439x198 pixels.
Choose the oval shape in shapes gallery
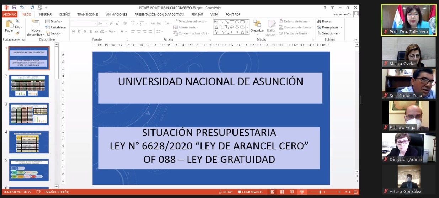[x=237, y=22]
